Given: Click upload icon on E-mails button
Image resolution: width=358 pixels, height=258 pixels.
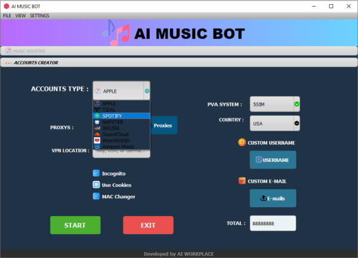Looking at the screenshot, I should (x=263, y=198).
